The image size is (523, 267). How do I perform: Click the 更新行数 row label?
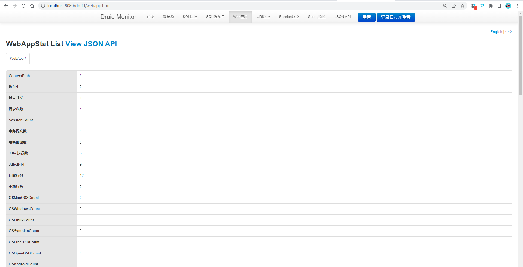(x=16, y=187)
